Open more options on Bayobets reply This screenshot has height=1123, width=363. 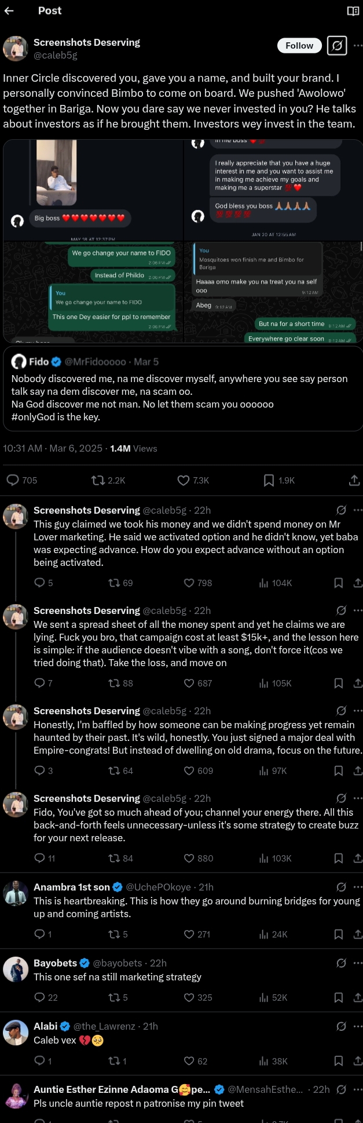(358, 963)
